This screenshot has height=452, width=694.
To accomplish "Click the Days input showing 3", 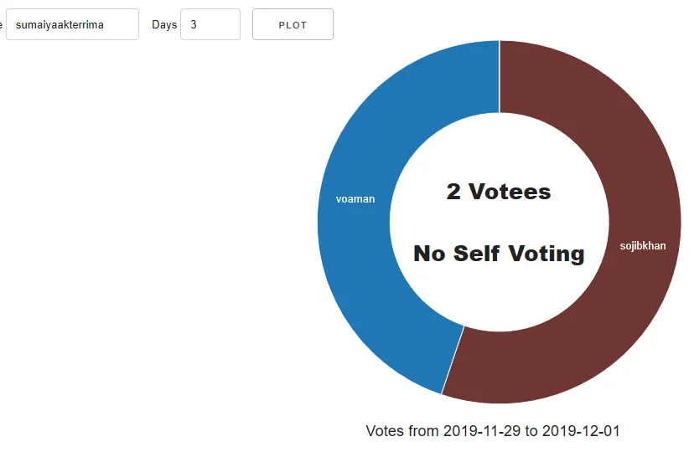I will coord(210,24).
